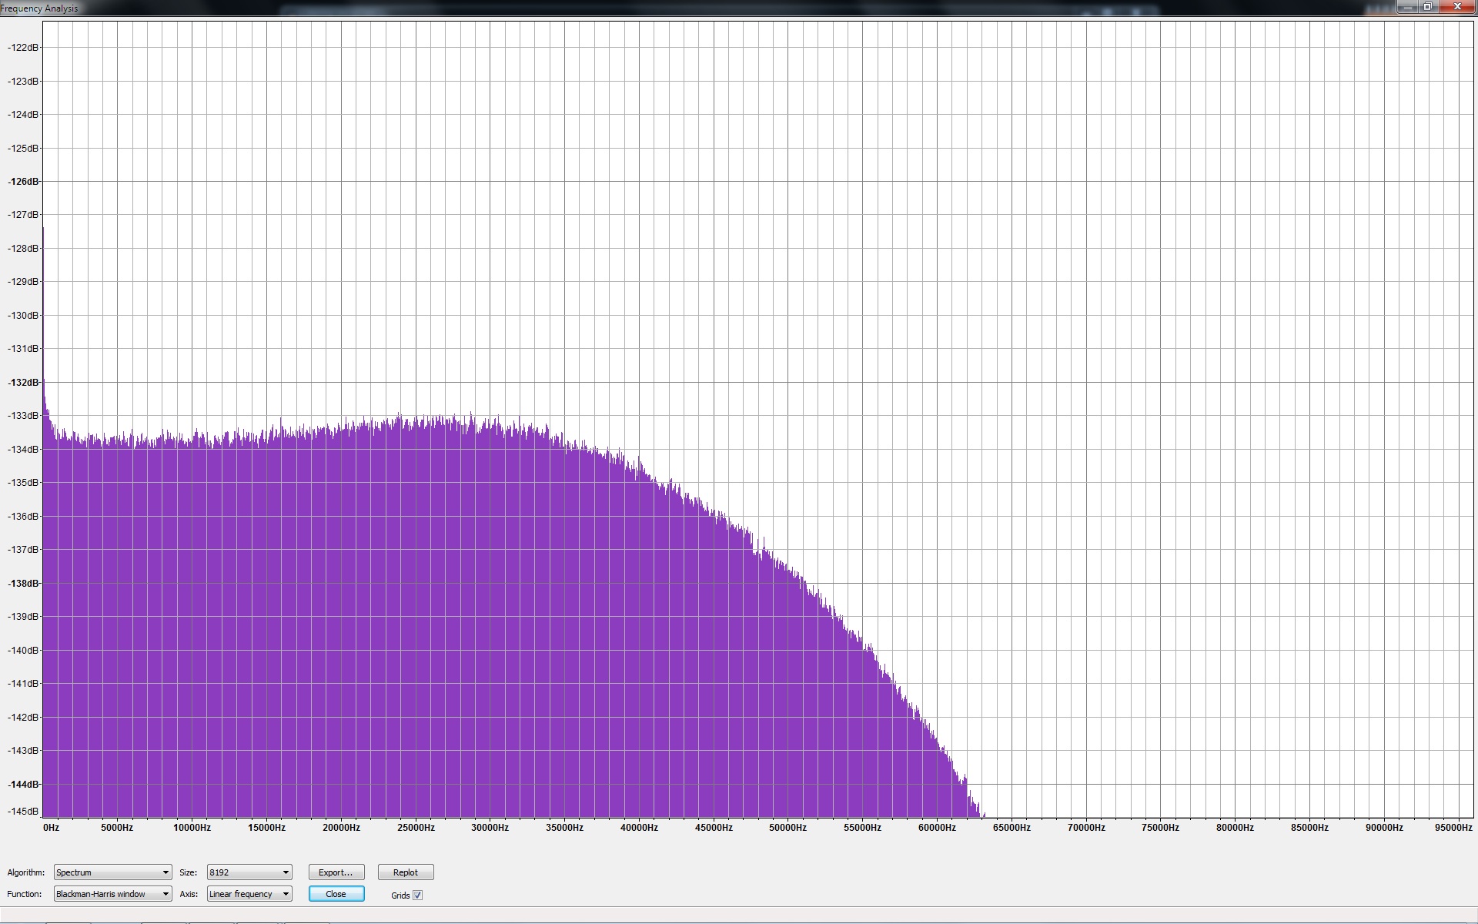
Task: Click the window restore button
Action: click(x=1427, y=7)
